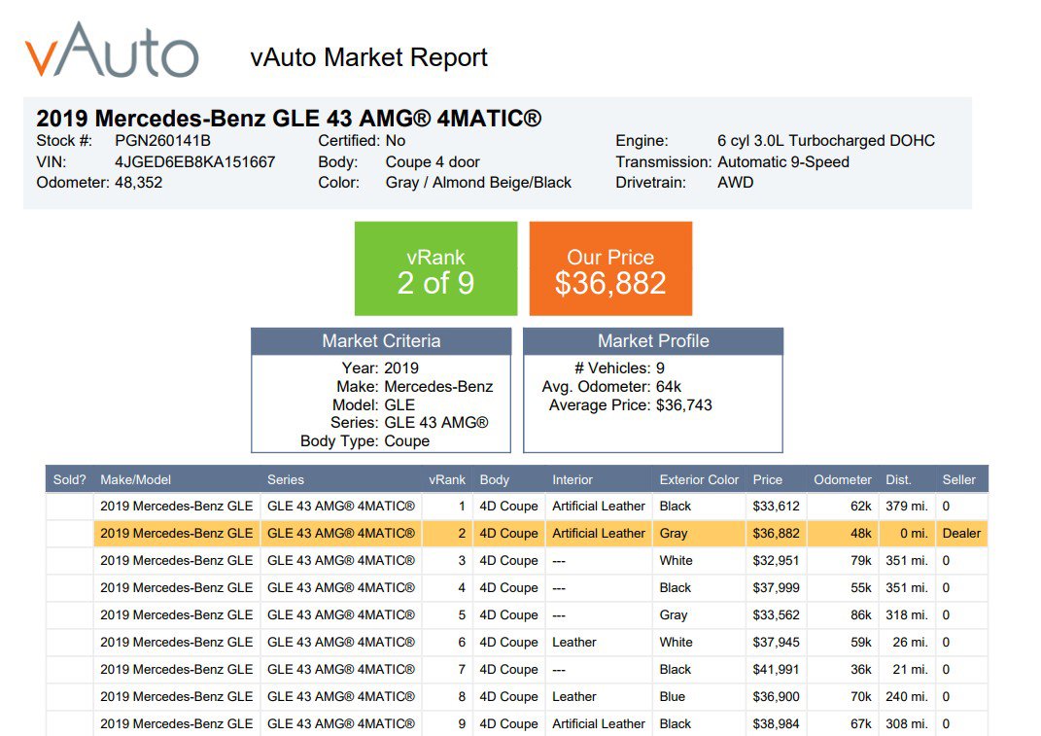Select the VIN 4JGED6EB8KA151667 text
This screenshot has height=736, width=1041.
(x=194, y=161)
